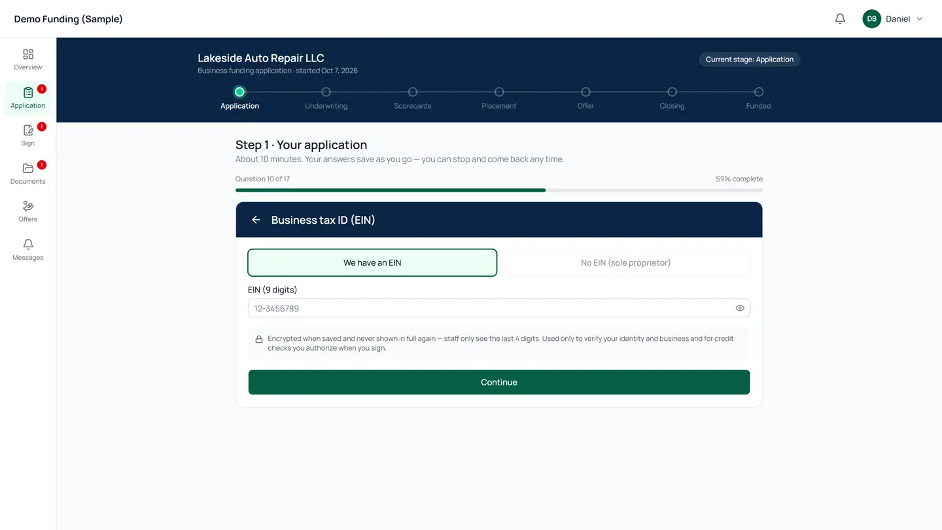Open the Documents sidebar item
The width and height of the screenshot is (942, 530).
tap(27, 174)
